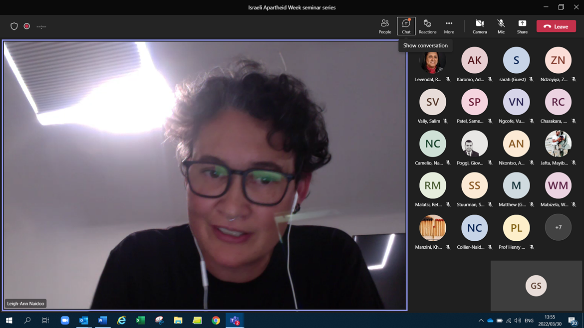Viewport: 584px width, 328px height.
Task: Select the sarah (Guest) avatar
Action: coord(516,60)
